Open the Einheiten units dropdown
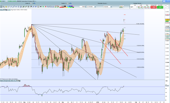The height and width of the screenshot is (103, 170). 95,6
